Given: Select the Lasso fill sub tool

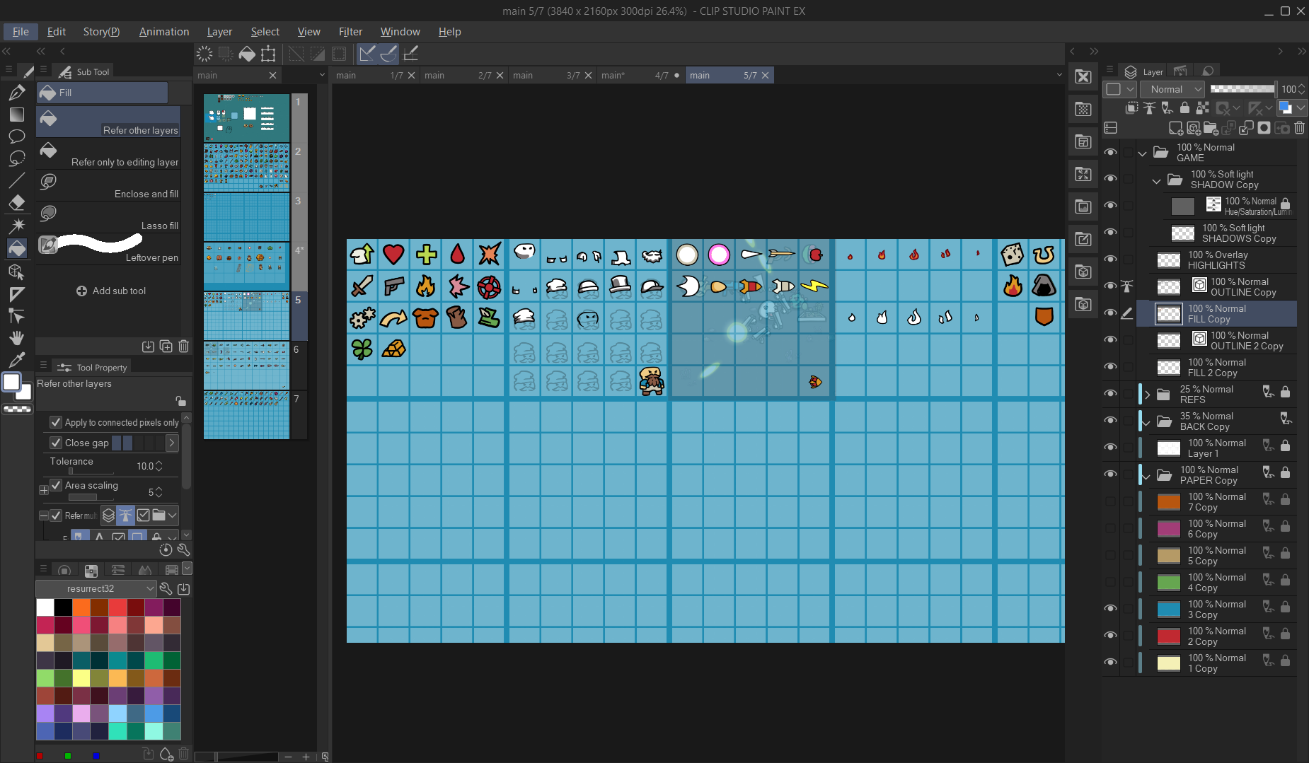Looking at the screenshot, I should pos(110,218).
